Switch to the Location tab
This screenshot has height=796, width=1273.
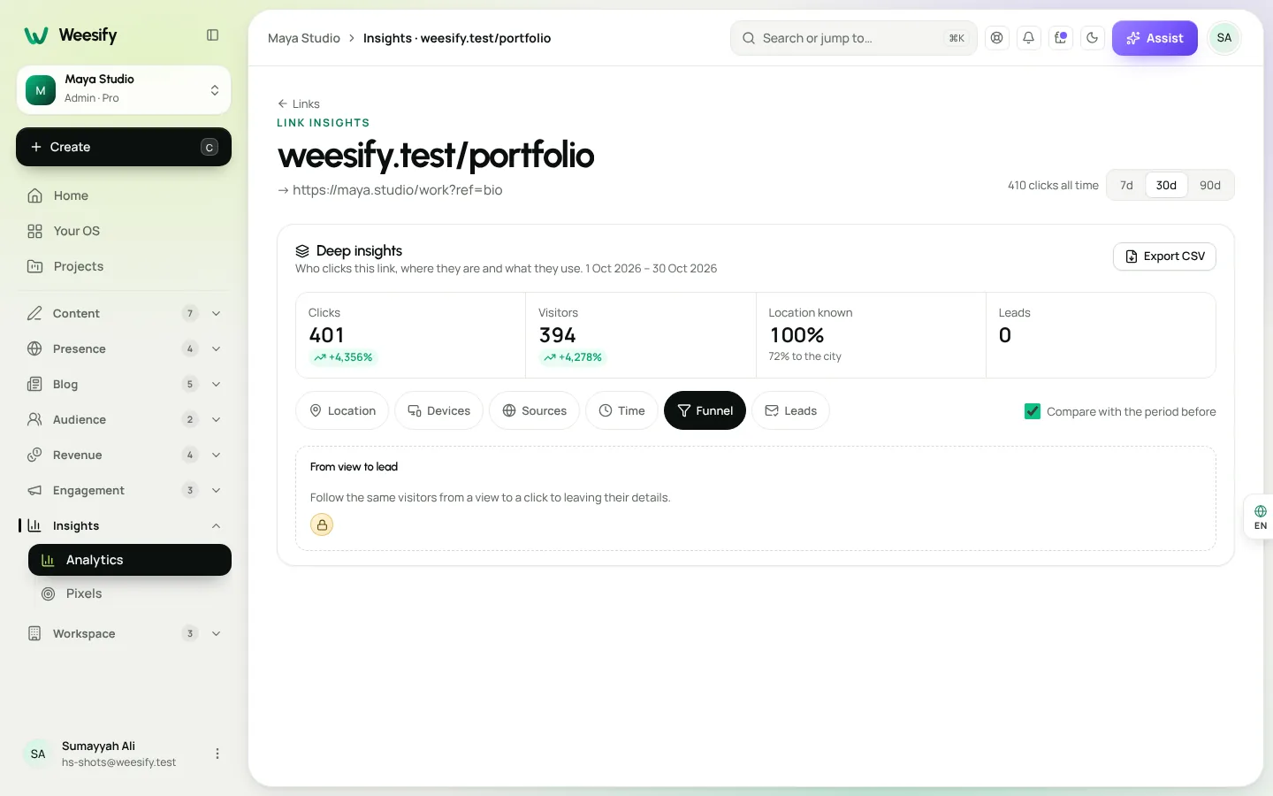(x=342, y=410)
